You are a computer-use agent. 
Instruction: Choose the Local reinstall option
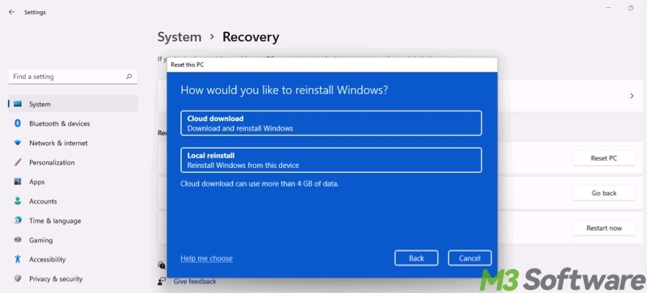(331, 160)
